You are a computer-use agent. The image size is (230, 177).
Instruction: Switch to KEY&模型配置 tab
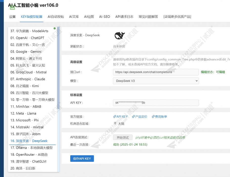pos(32,17)
